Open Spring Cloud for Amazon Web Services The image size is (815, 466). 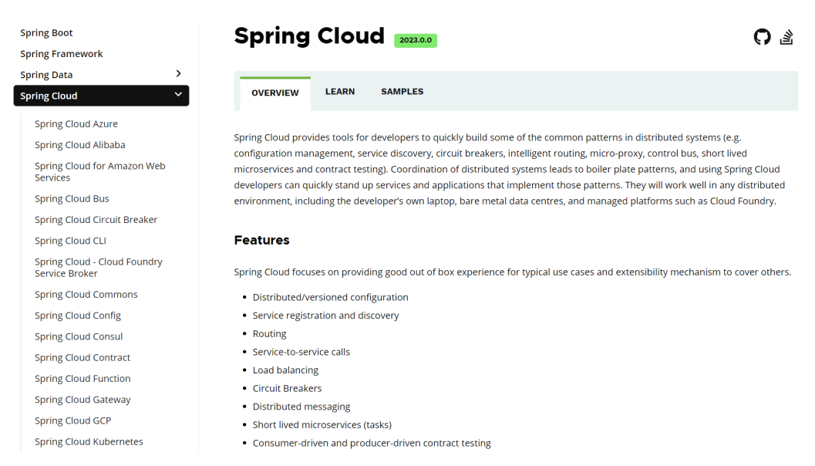pyautogui.click(x=99, y=171)
